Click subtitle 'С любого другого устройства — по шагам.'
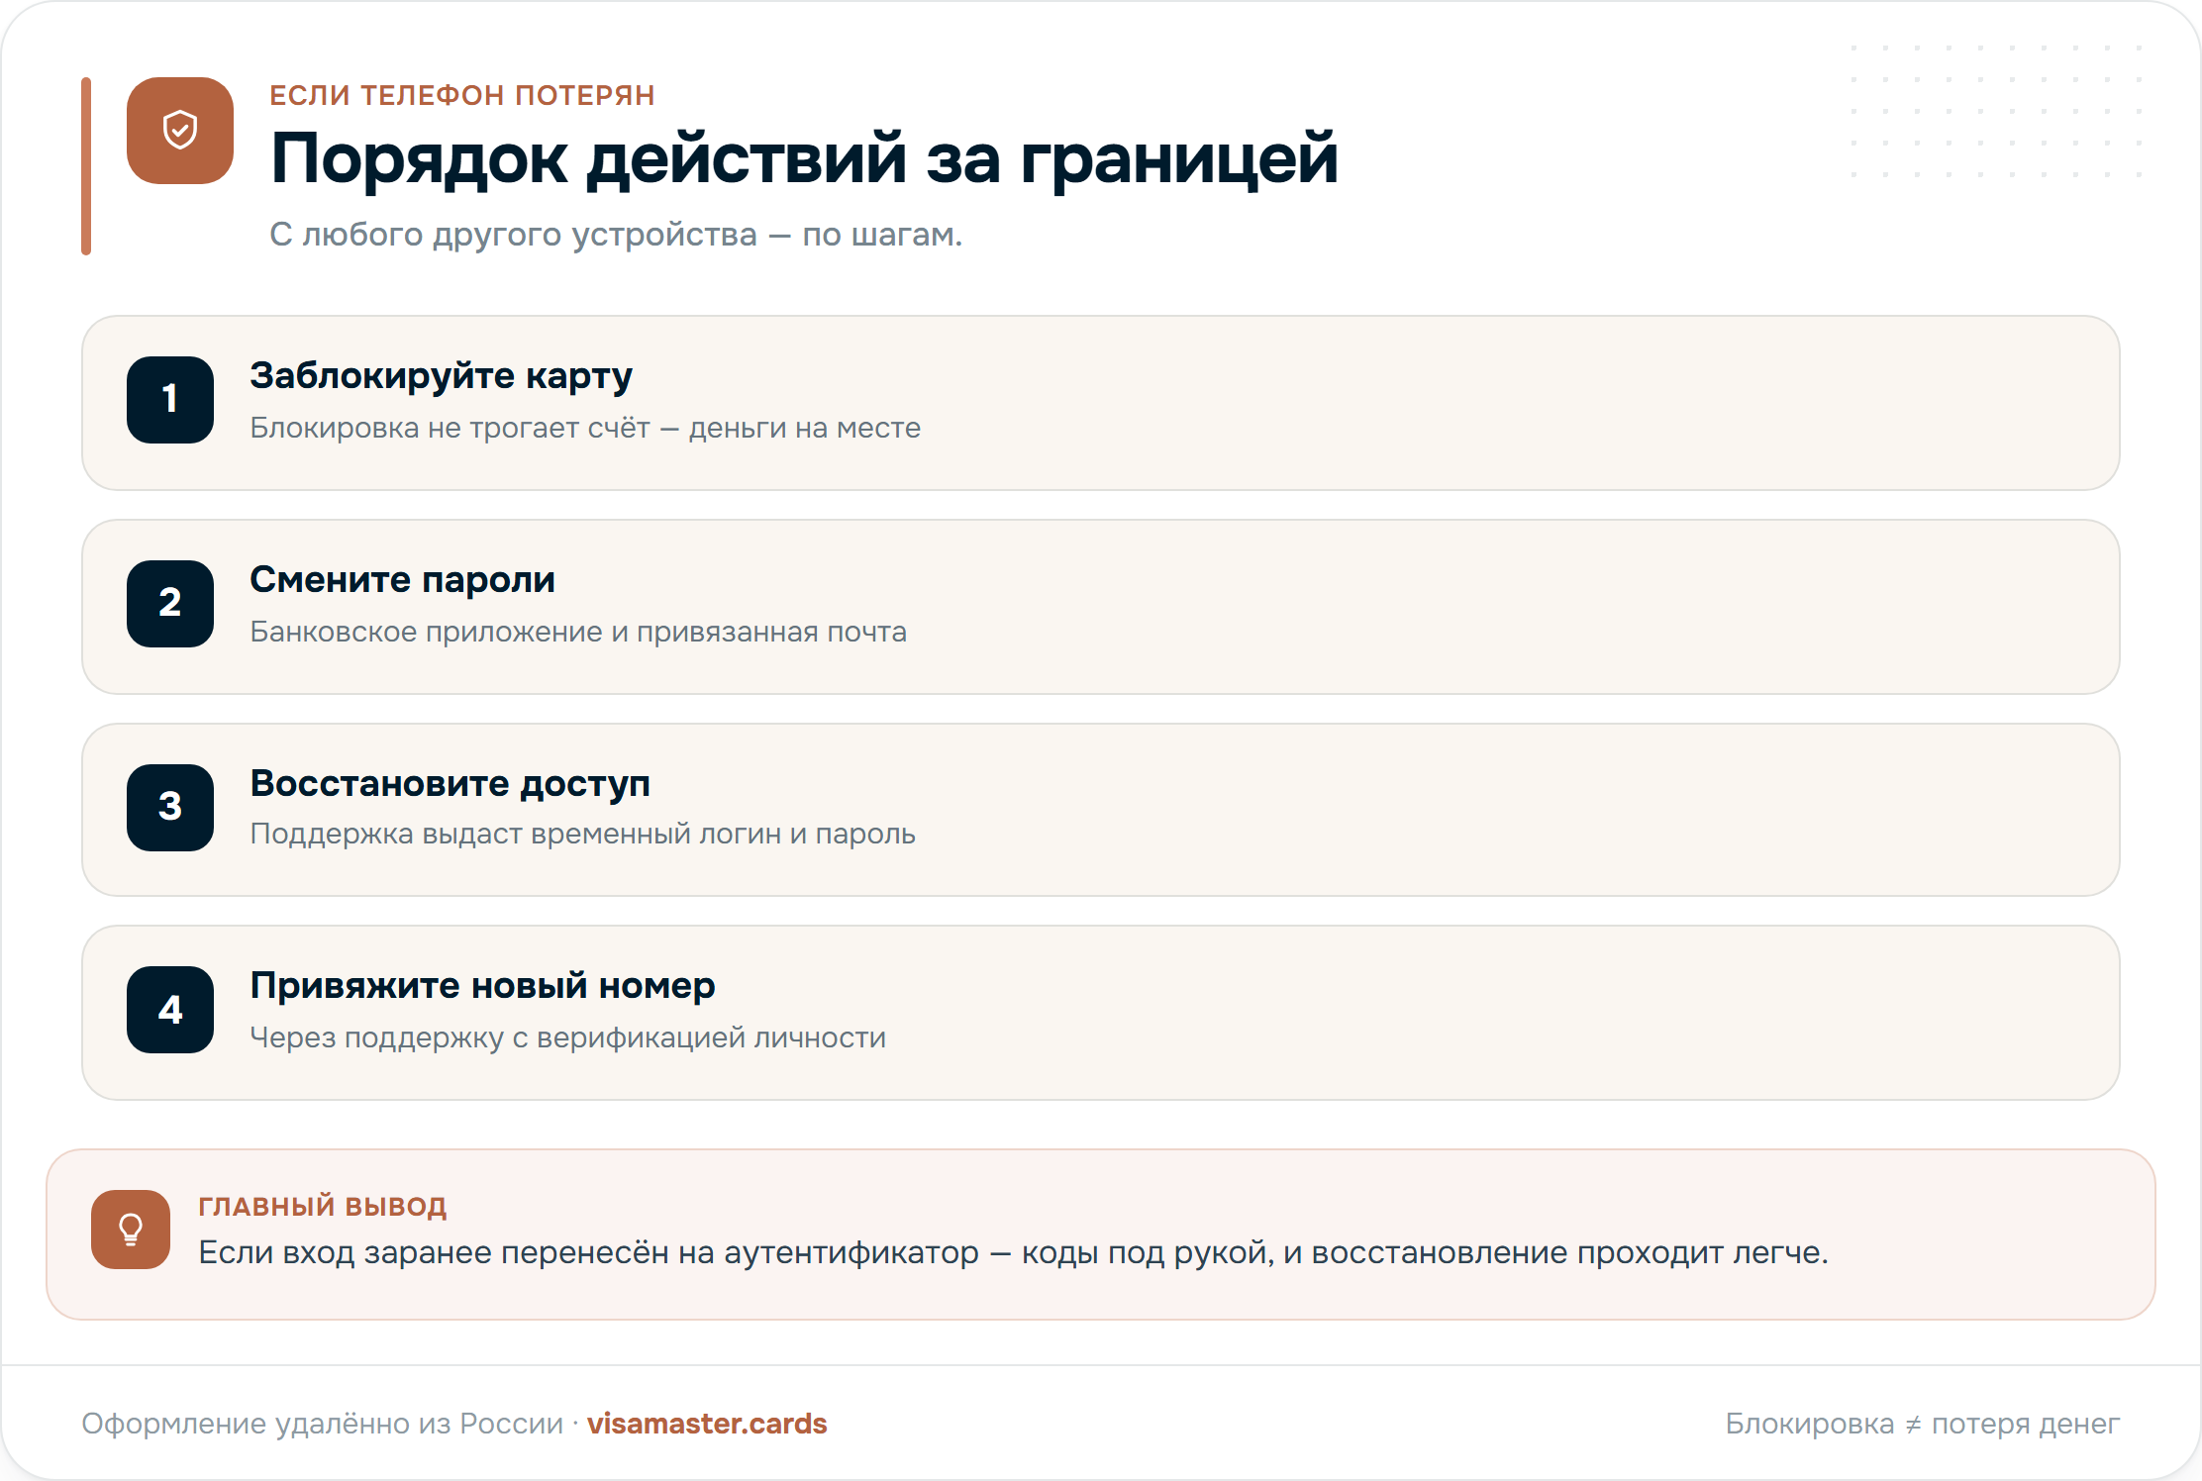 point(616,235)
